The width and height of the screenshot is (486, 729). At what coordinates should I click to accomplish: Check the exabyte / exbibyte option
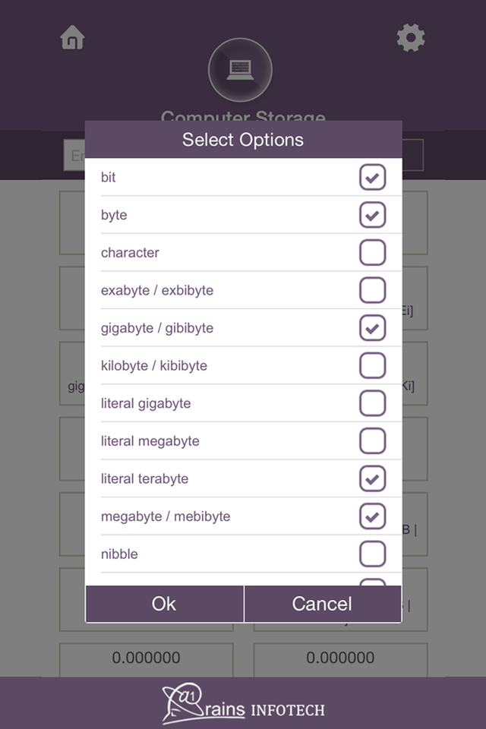coord(372,290)
